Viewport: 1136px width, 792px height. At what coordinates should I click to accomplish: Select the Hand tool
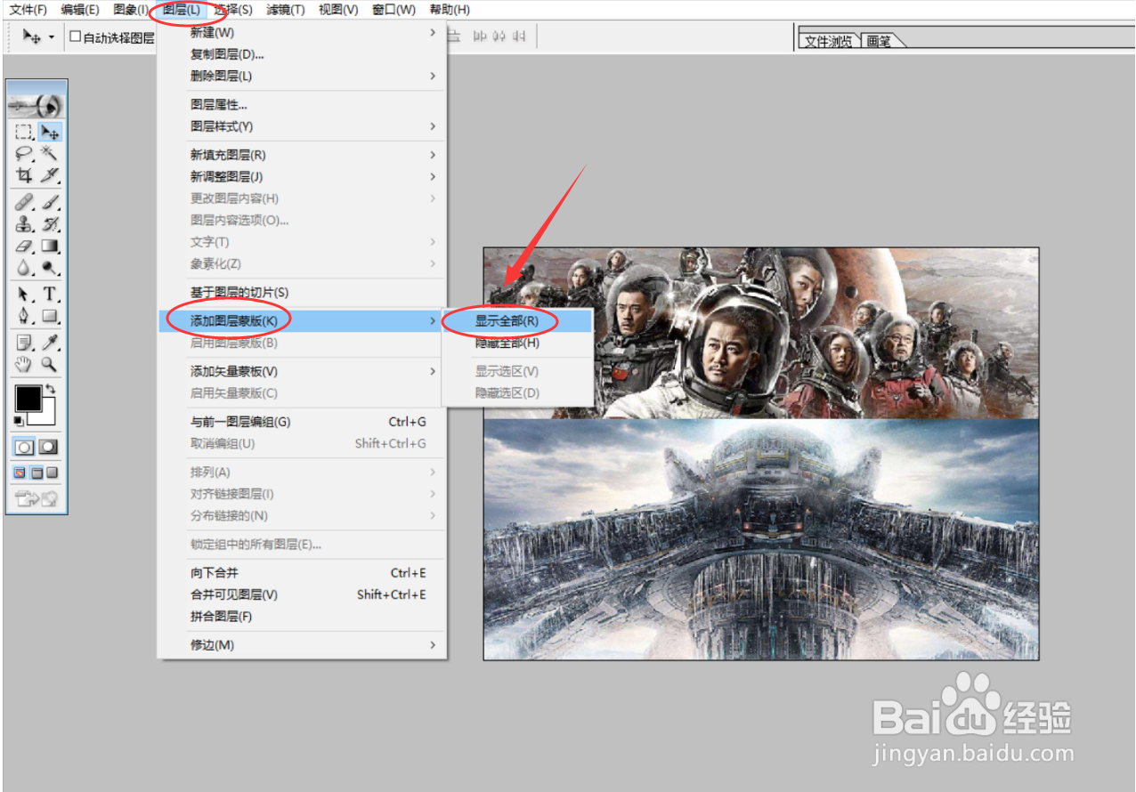24,364
